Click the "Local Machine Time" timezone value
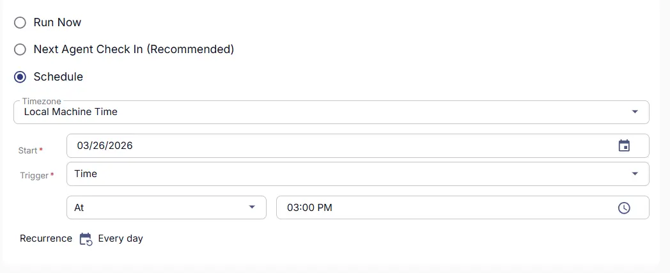Screen dimensions: 670x273 pos(71,112)
